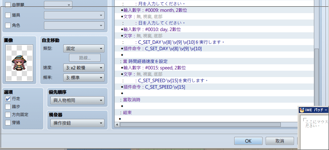Enable the 踏步 option
This screenshot has width=329, height=150.
pyautogui.click(x=8, y=107)
